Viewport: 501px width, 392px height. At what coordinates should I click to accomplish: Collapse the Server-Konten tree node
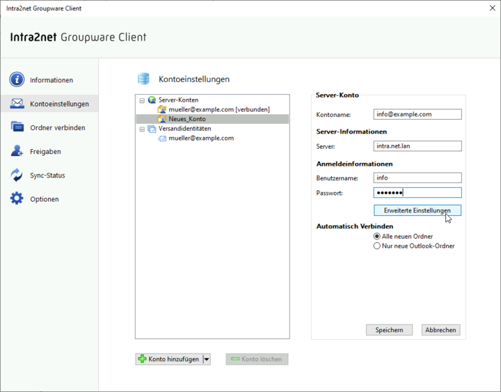pyautogui.click(x=142, y=100)
